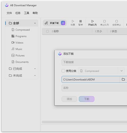Toggle the select-all checkbox in table header
The width and height of the screenshot is (127, 133).
tap(47, 31)
